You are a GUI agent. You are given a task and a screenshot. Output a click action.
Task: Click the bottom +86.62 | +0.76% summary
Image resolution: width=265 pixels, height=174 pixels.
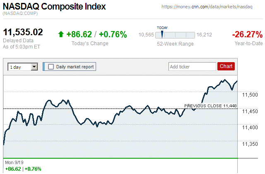pyautogui.click(x=23, y=169)
